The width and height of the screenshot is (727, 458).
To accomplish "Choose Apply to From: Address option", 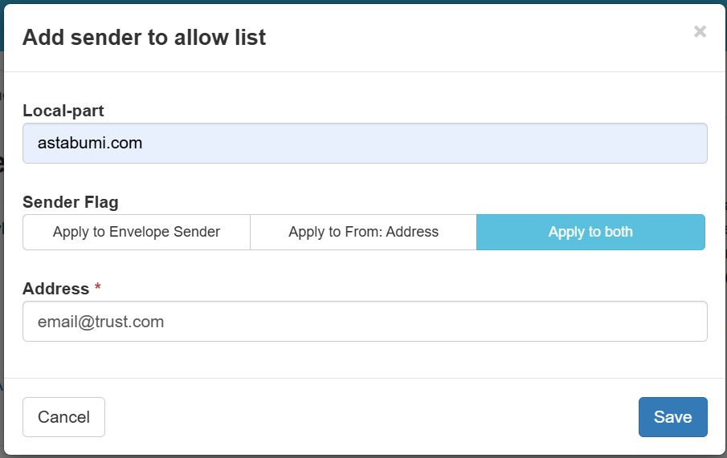I will point(363,232).
